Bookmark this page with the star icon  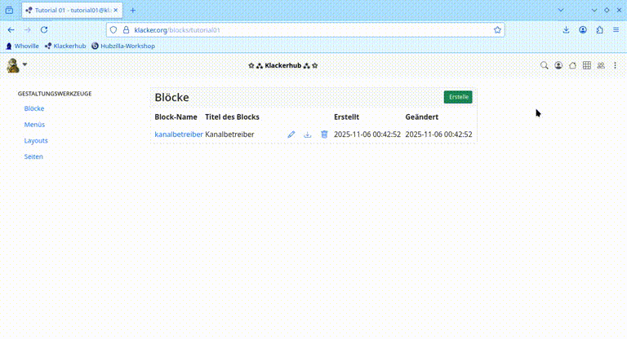click(497, 29)
